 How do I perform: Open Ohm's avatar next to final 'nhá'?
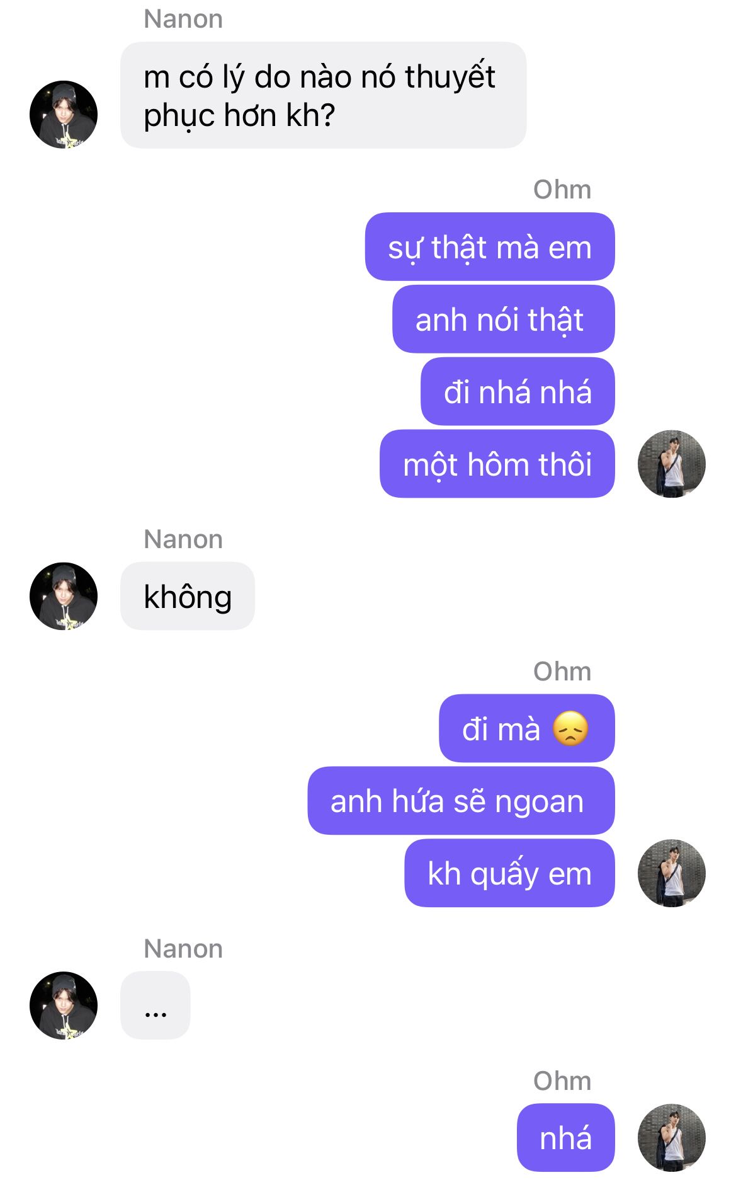click(x=671, y=1138)
